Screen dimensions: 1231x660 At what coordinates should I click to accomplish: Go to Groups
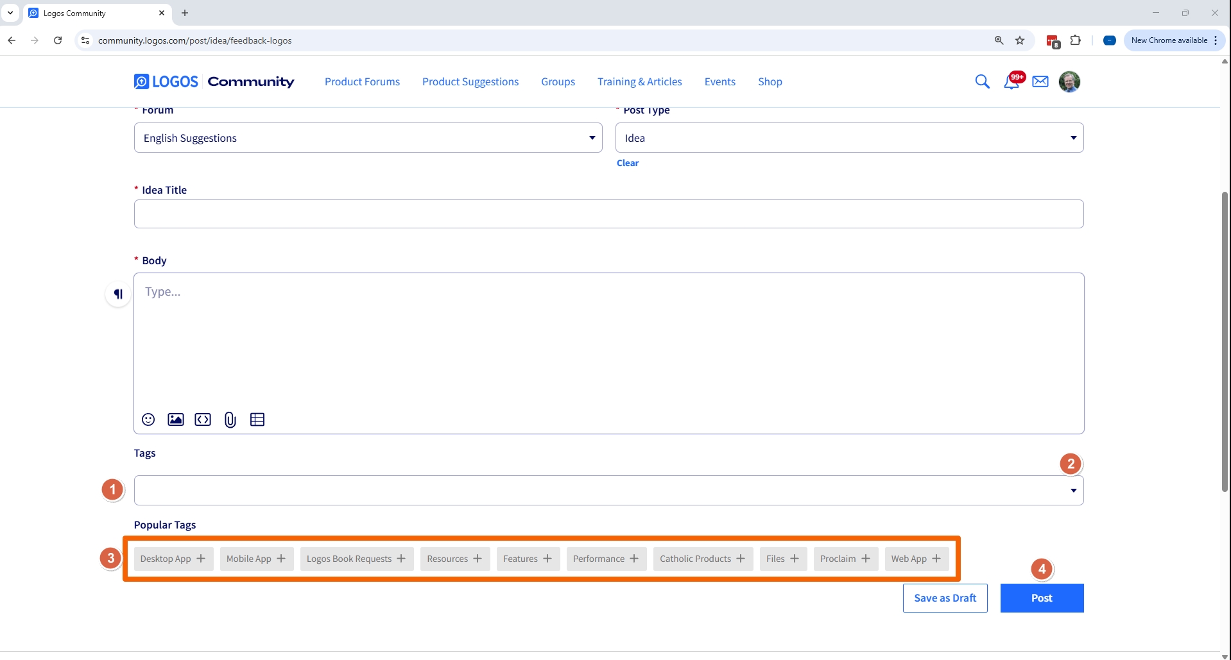[558, 81]
